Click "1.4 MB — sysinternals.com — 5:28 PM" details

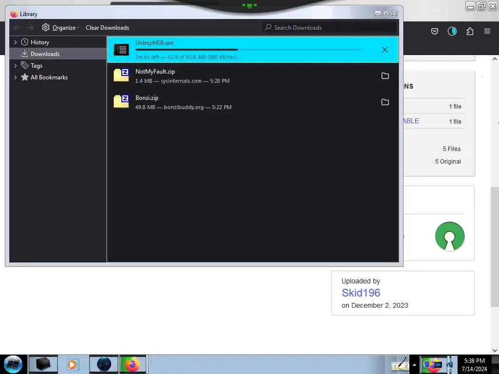pyautogui.click(x=182, y=81)
